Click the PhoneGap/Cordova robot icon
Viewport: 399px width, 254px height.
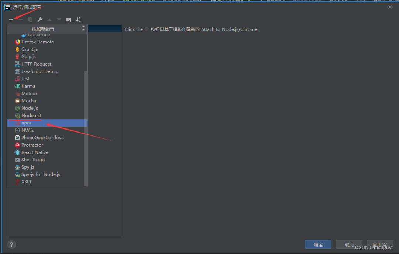click(17, 138)
